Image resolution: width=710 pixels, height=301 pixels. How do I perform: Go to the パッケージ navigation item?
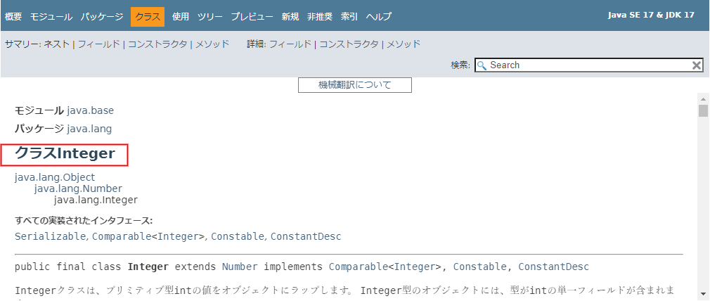[x=102, y=17]
